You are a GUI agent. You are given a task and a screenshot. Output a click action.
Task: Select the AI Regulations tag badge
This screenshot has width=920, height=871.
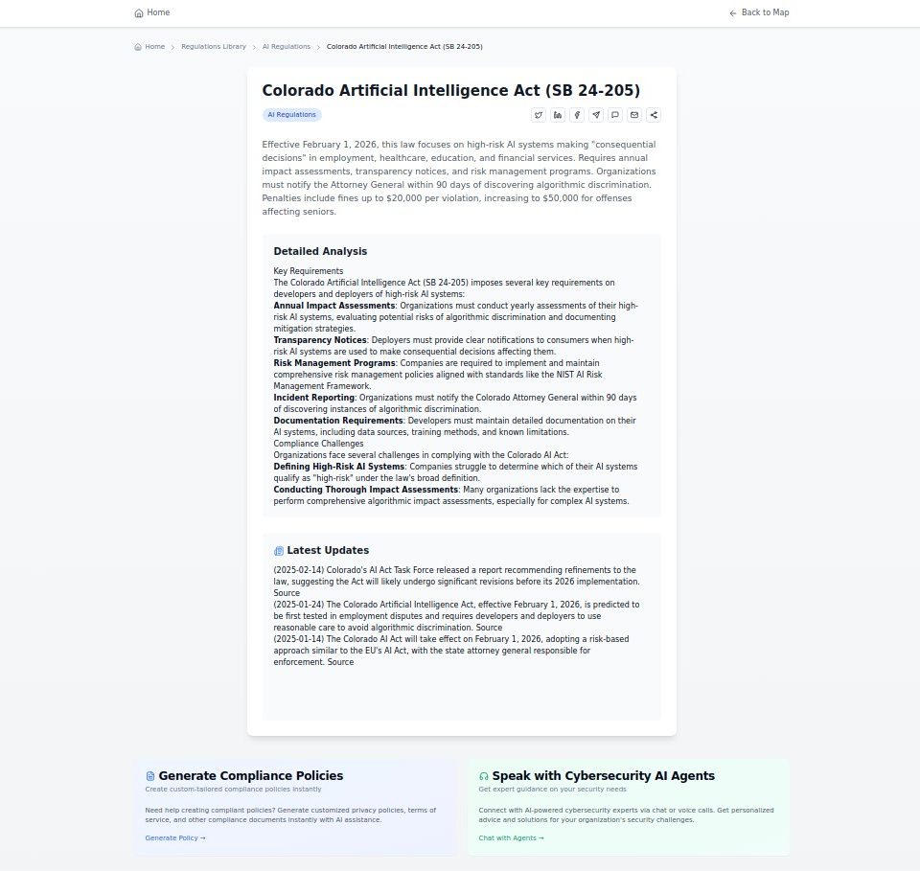click(x=291, y=114)
